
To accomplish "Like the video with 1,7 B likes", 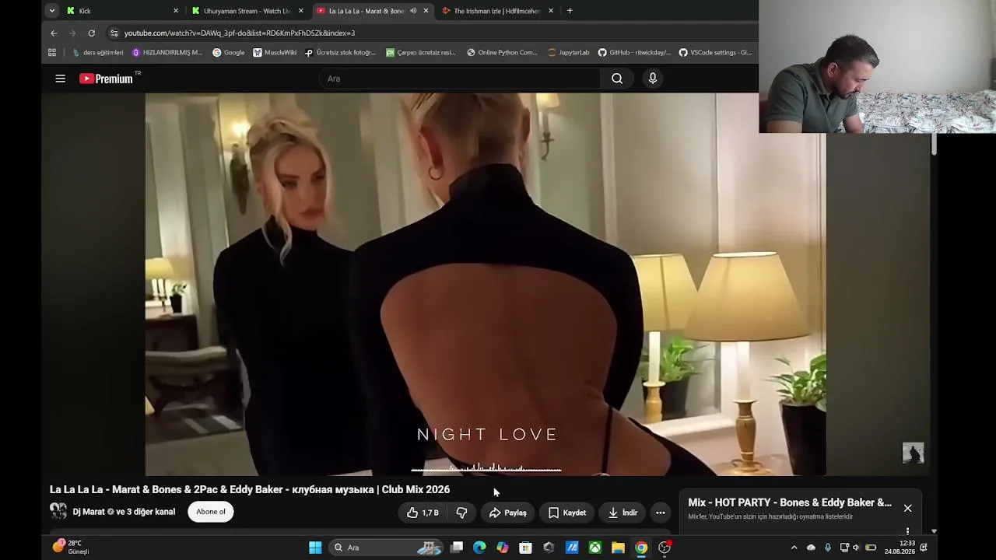I will pos(423,513).
